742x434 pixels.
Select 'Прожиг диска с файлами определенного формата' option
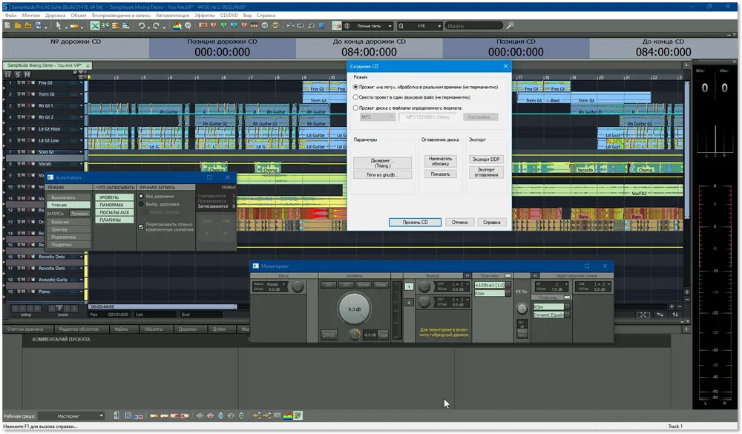tap(355, 108)
